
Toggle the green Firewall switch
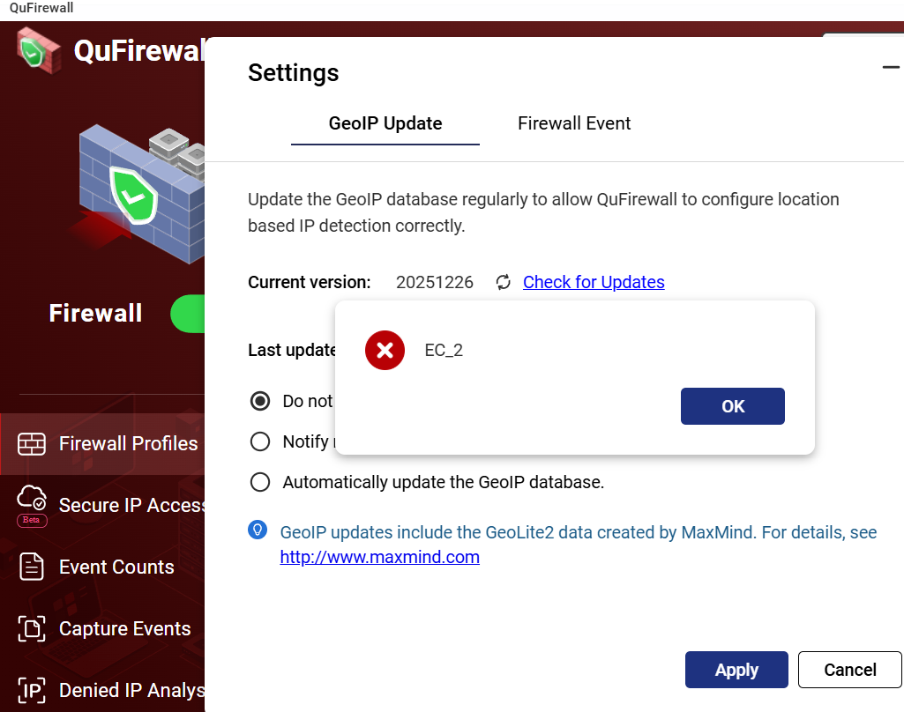click(188, 314)
